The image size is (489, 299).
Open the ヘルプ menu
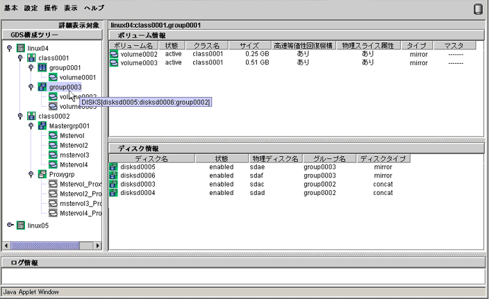click(x=94, y=8)
